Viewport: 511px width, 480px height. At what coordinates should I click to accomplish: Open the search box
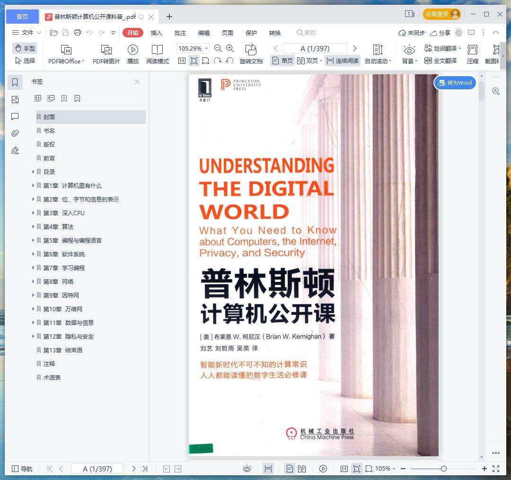click(x=306, y=33)
